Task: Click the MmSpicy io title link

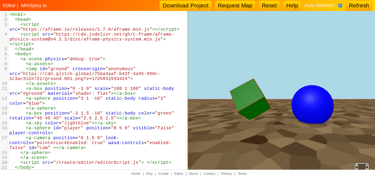Action: (x=34, y=5)
